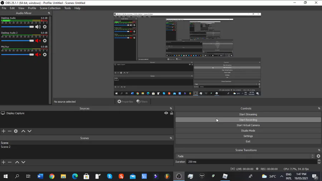This screenshot has height=181, width=322.
Task: Show hidden system tray icons chevron
Action: coord(282,176)
